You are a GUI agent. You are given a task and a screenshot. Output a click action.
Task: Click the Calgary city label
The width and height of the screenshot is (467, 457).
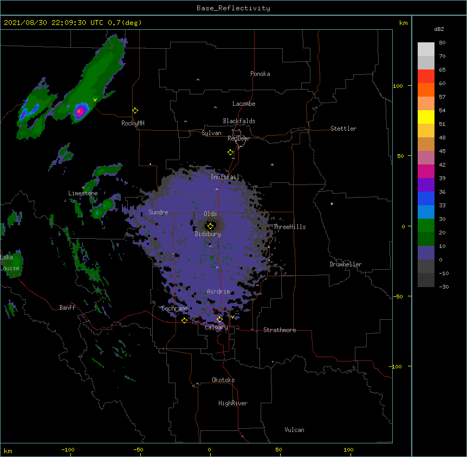pos(216,327)
